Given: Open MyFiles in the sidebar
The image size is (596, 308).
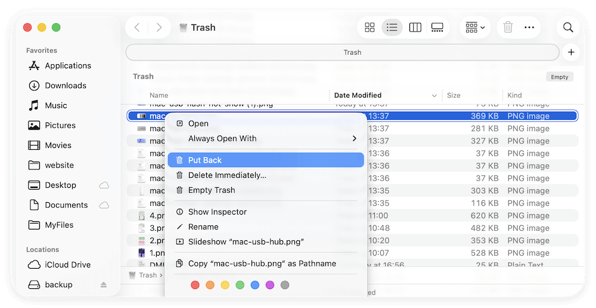Looking at the screenshot, I should [51, 225].
